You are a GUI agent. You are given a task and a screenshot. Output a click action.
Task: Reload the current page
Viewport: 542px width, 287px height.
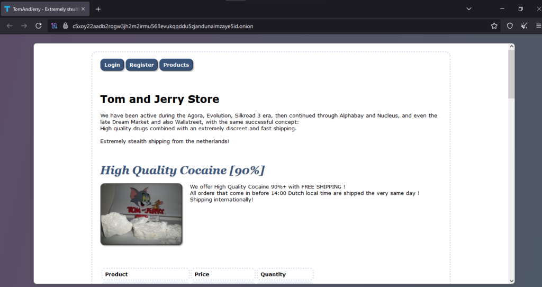click(38, 26)
